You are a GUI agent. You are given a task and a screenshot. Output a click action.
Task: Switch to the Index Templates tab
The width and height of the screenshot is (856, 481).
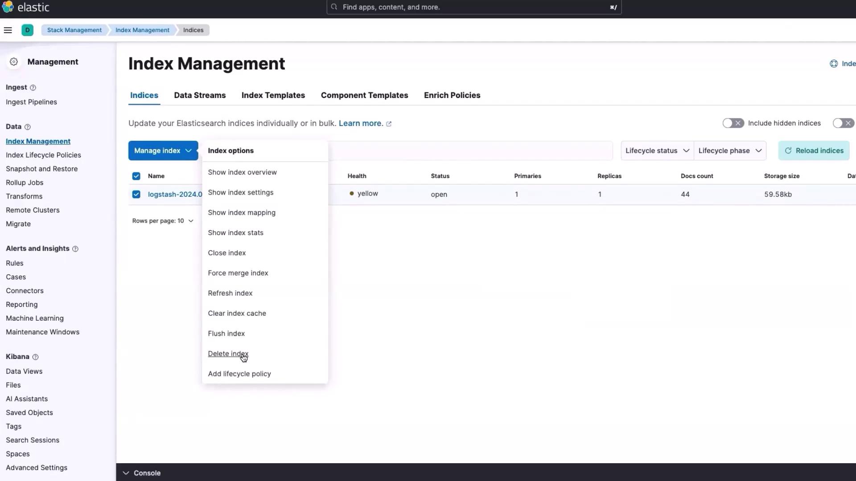(273, 95)
